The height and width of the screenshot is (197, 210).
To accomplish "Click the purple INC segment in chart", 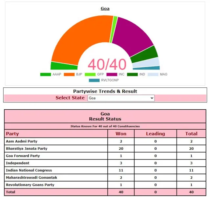I will point(133,36).
